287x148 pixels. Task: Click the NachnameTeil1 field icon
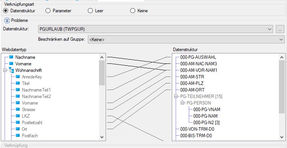tap(18, 90)
